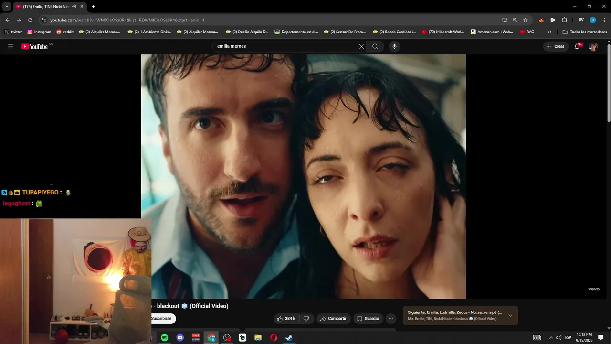Screen dimensions: 611x344
Task: Open the volume control in tray
Action: [559, 338]
